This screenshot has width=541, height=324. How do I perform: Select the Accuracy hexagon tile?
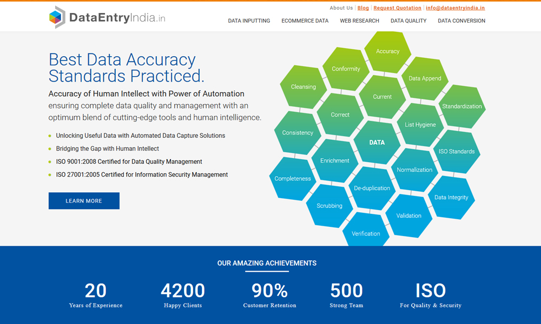click(x=387, y=51)
